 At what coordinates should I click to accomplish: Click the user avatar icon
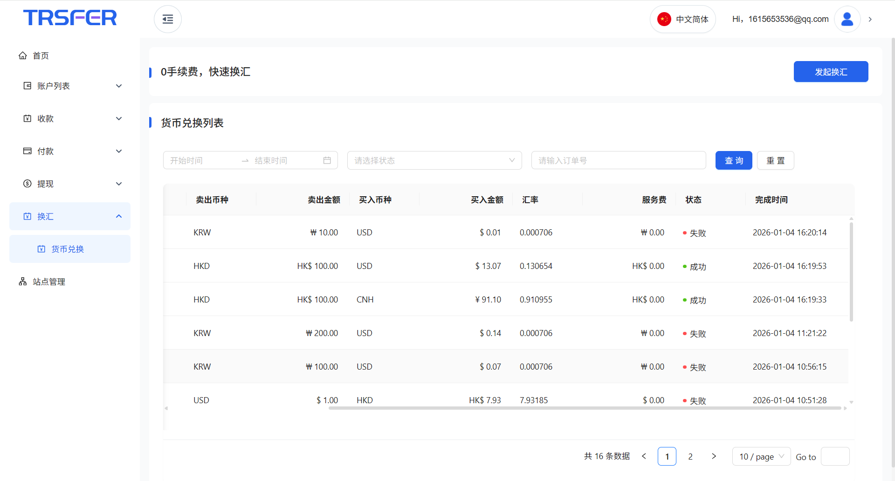pos(847,19)
